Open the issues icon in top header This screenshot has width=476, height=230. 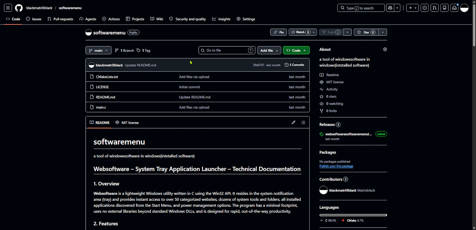coord(425,8)
